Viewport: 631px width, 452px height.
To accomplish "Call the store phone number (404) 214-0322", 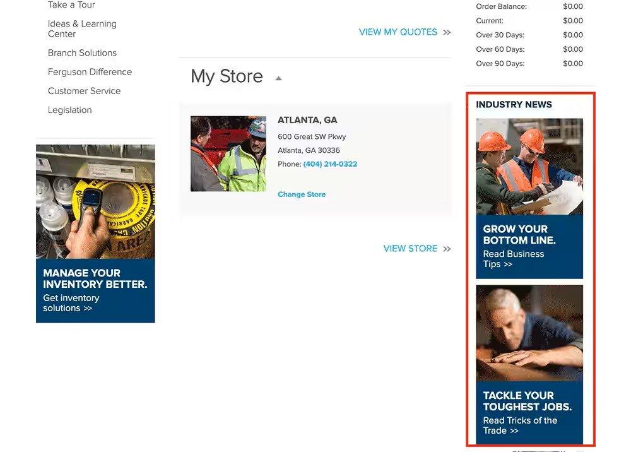I will pyautogui.click(x=330, y=164).
